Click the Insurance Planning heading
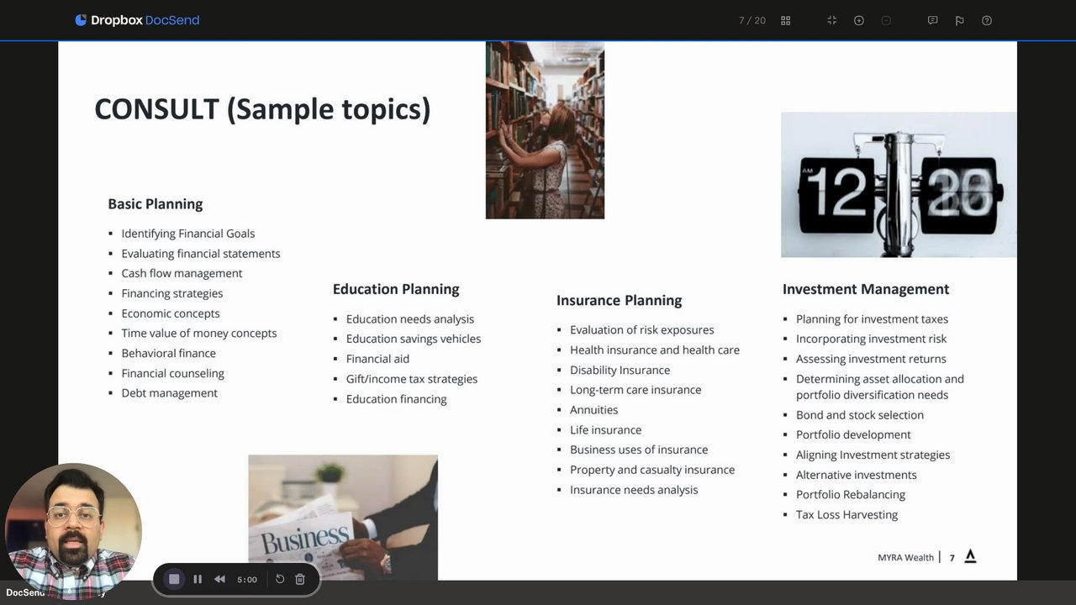The width and height of the screenshot is (1076, 605). click(x=620, y=300)
